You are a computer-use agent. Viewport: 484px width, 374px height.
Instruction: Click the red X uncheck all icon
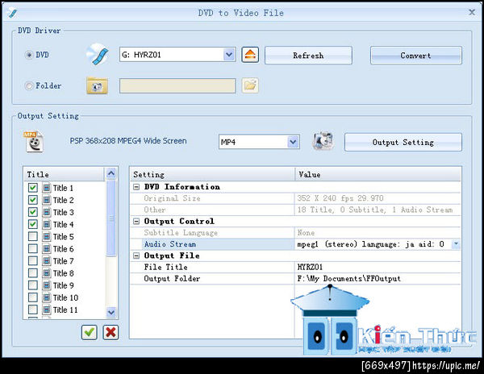click(111, 332)
